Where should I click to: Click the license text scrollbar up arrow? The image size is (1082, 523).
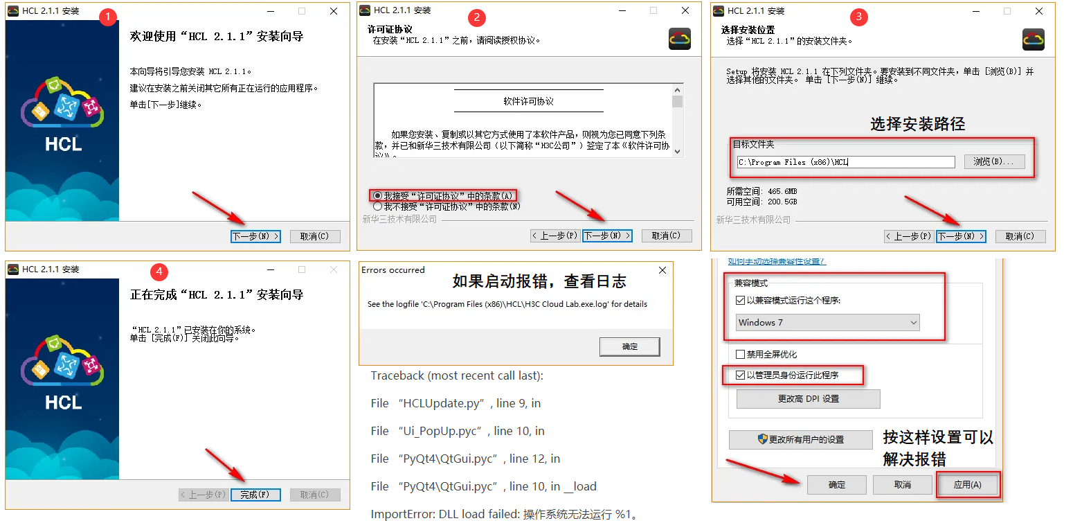(677, 89)
